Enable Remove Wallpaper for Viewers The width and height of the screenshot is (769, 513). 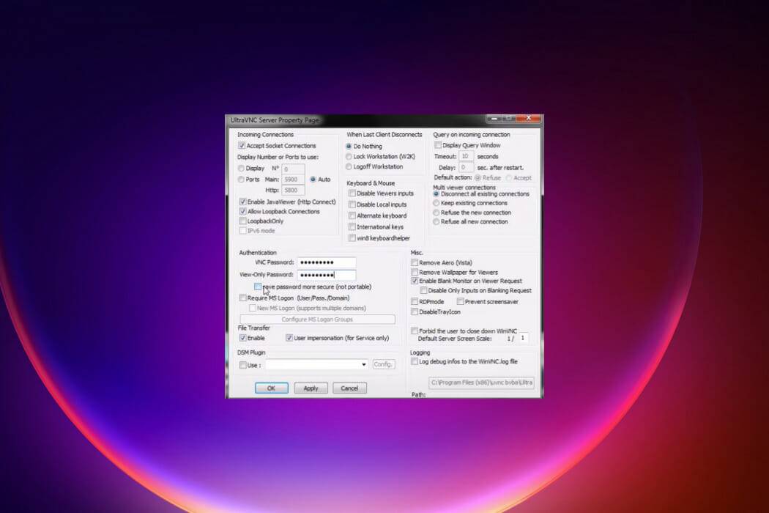pos(415,271)
